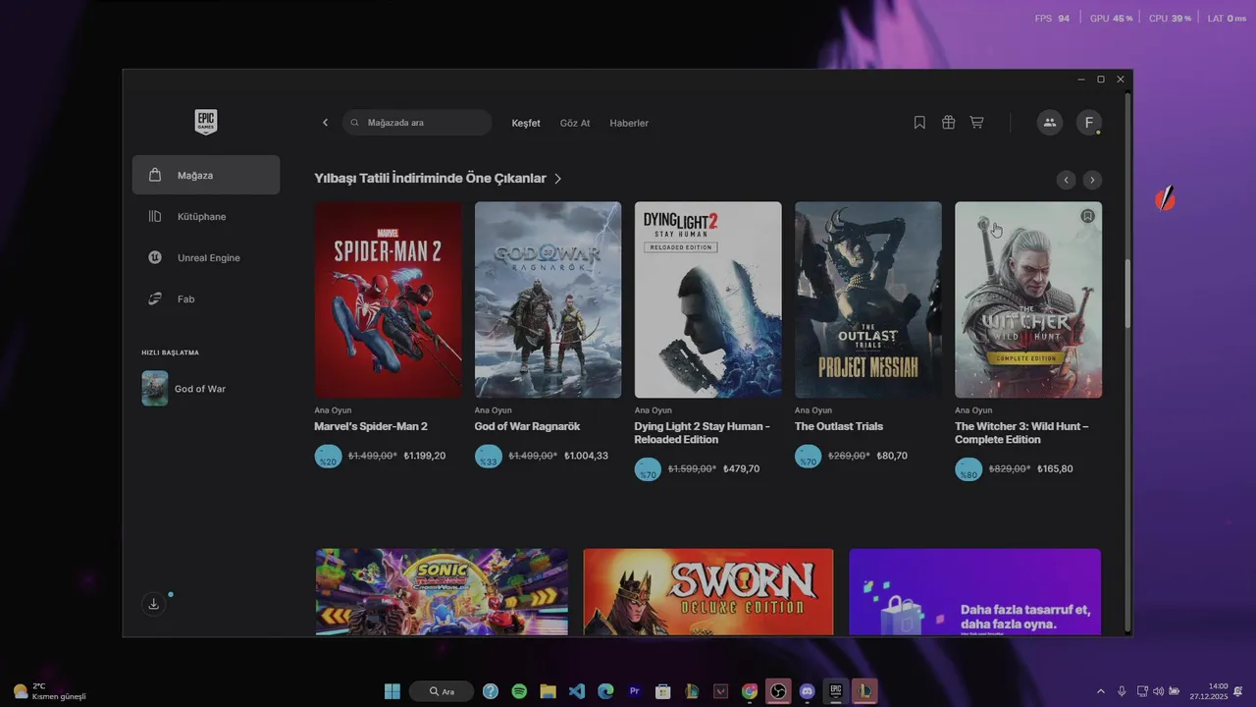
Task: Open Valorant from the taskbar
Action: (x=721, y=691)
